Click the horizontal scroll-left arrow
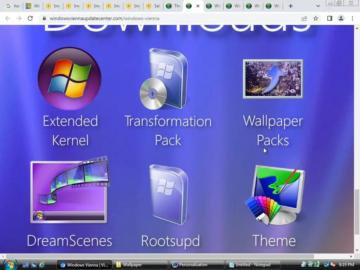This screenshot has width=360, height=270. [3, 256]
